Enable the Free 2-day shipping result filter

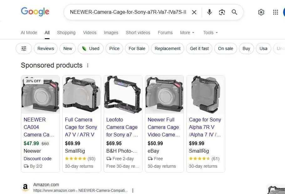tap(123, 159)
